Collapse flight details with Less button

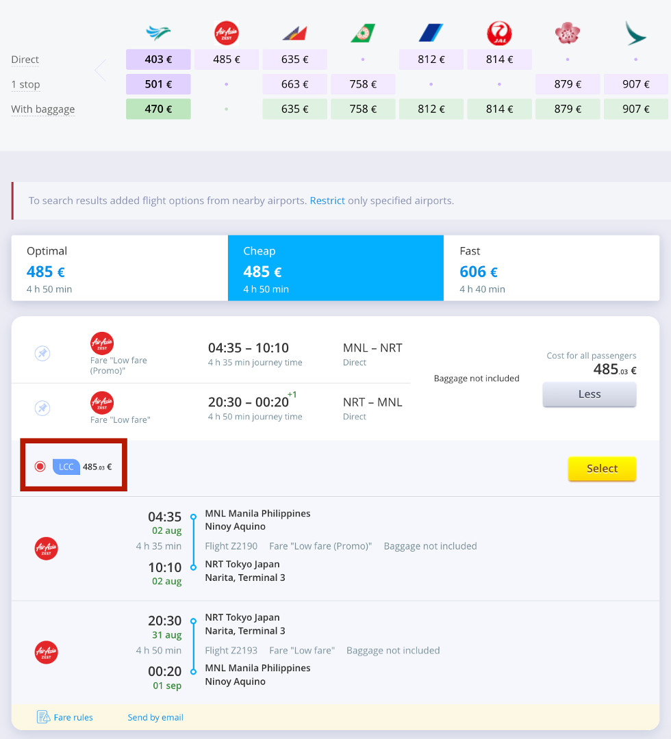tap(589, 394)
